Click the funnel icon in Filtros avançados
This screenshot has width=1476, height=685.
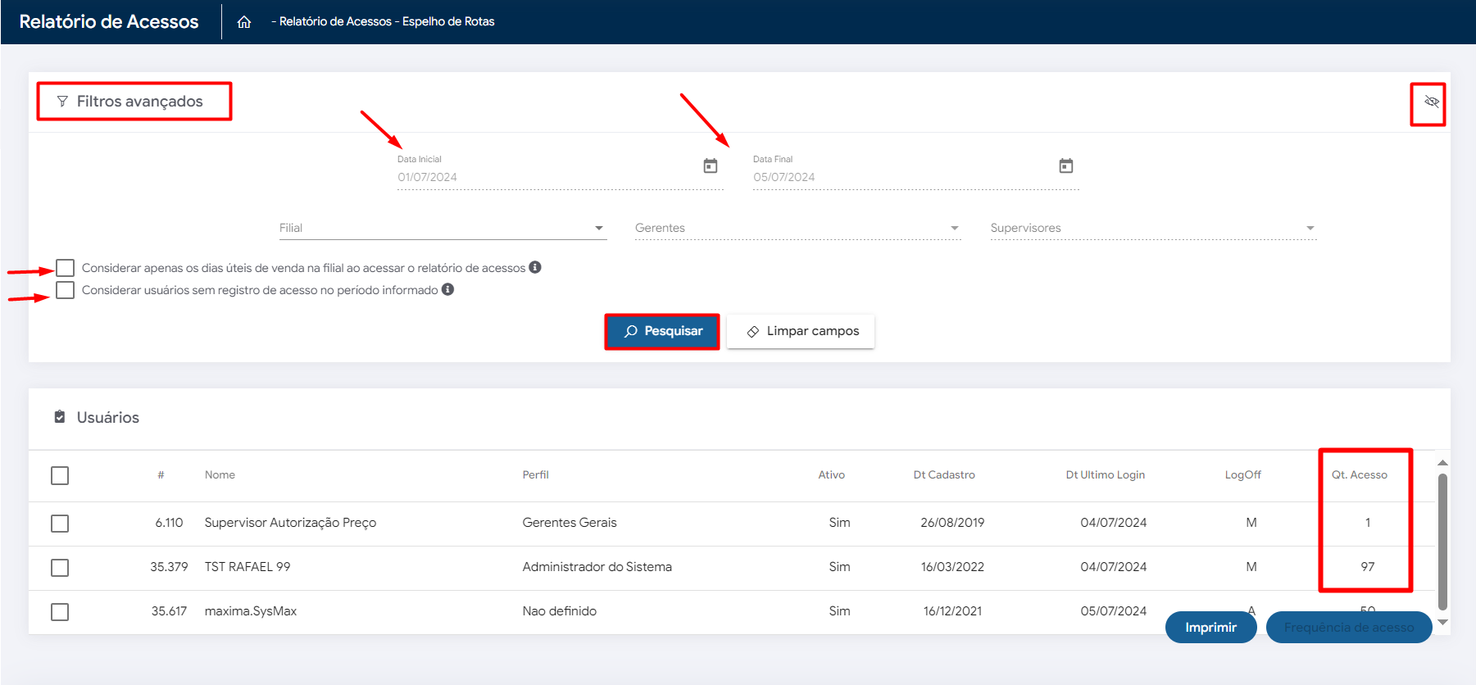click(62, 102)
